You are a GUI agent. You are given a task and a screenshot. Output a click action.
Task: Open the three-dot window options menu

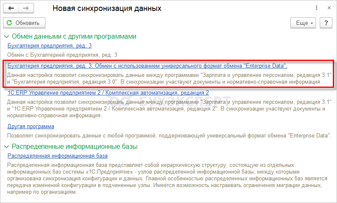pos(316,8)
